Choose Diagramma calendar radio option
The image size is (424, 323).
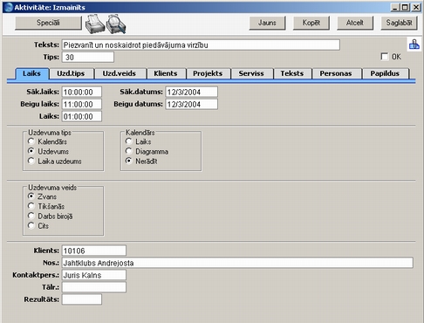[129, 151]
